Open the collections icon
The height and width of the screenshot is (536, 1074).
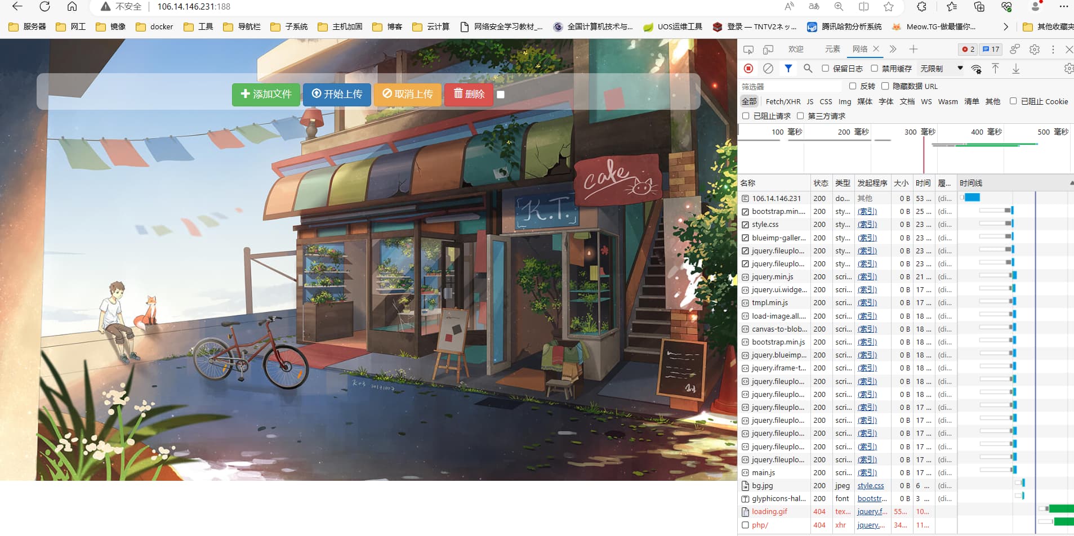point(979,7)
